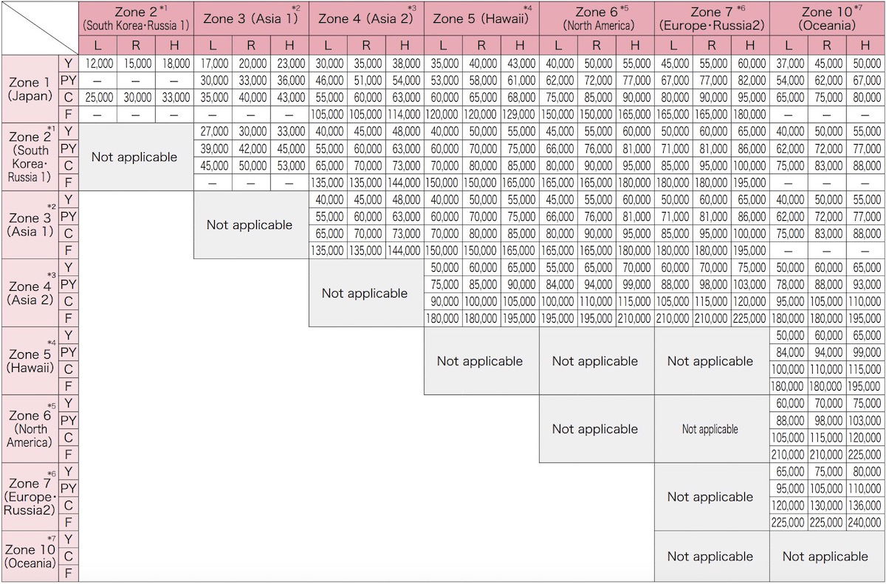Select the 78,000 mileage cell
The width and height of the screenshot is (886, 584).
789,285
